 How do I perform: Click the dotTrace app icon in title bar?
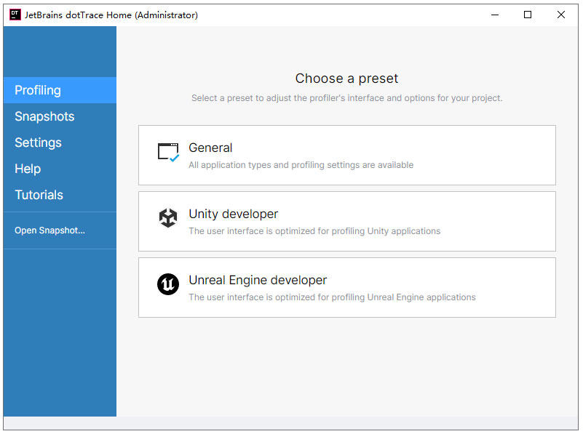point(15,15)
